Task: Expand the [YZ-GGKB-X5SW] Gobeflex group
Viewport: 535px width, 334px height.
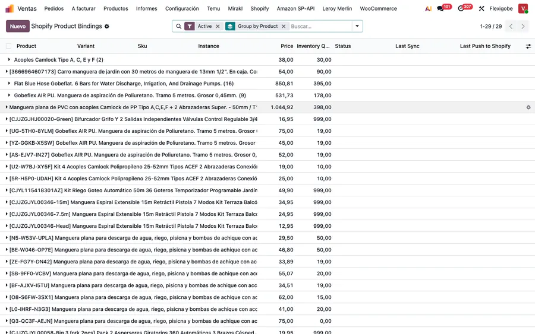Action: (7, 142)
